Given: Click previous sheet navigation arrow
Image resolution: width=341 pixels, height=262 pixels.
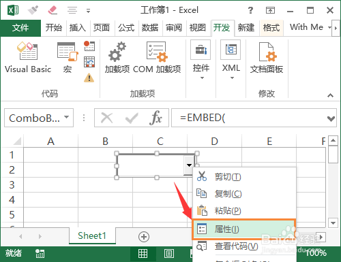Looking at the screenshot, I should click(x=20, y=237).
